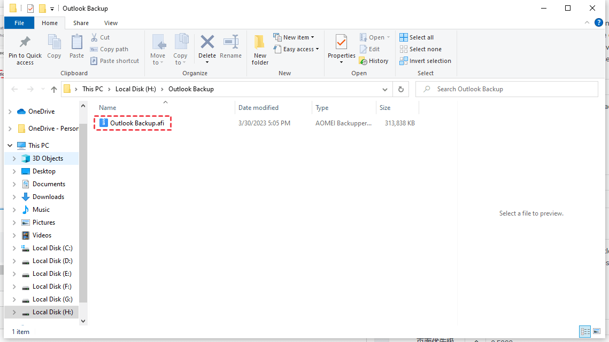Switch to the Home ribbon tab
The image size is (609, 342).
[x=50, y=23]
